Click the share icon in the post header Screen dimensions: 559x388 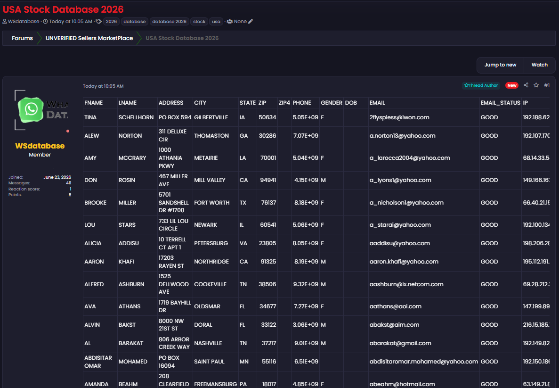(526, 85)
